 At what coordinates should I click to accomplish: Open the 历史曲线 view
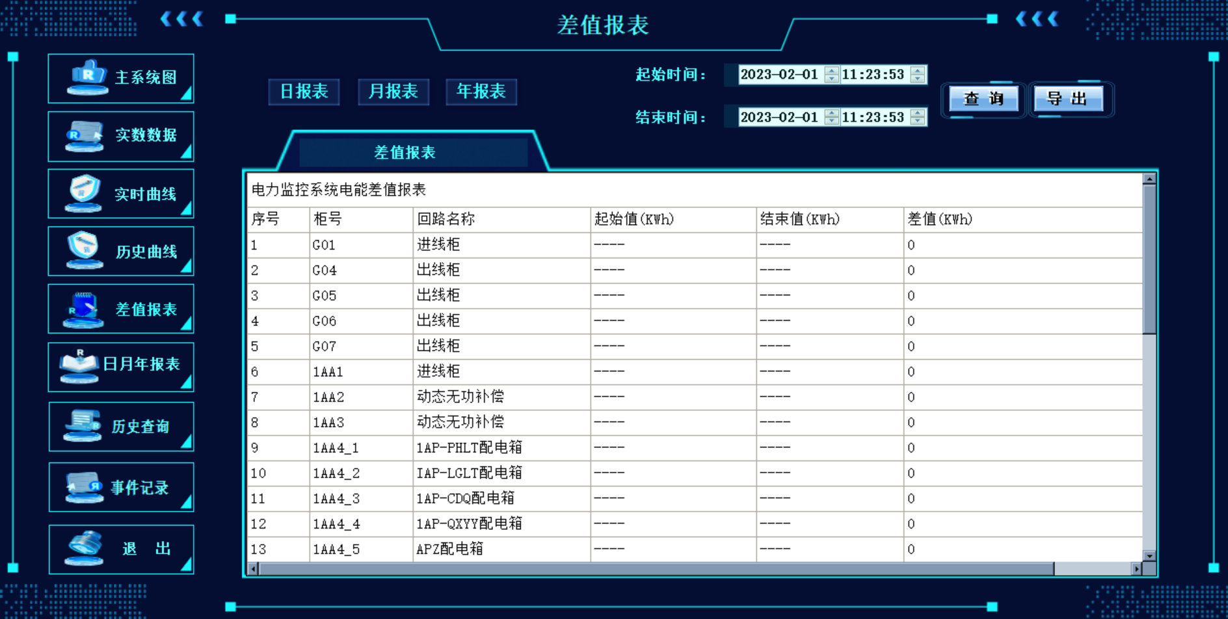120,251
